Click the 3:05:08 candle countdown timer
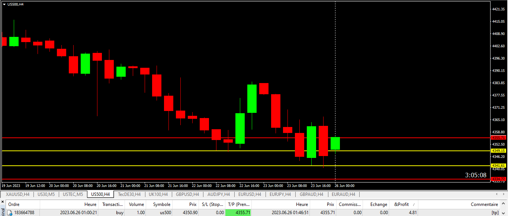 tap(476, 175)
